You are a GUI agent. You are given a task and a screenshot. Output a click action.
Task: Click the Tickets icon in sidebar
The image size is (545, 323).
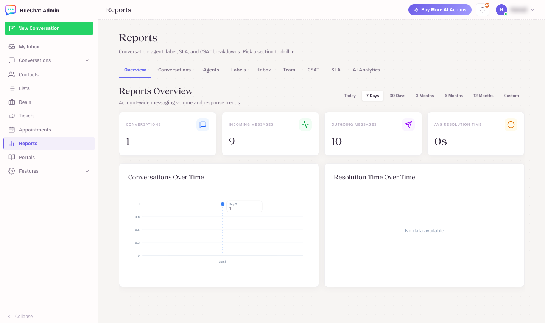tap(12, 116)
